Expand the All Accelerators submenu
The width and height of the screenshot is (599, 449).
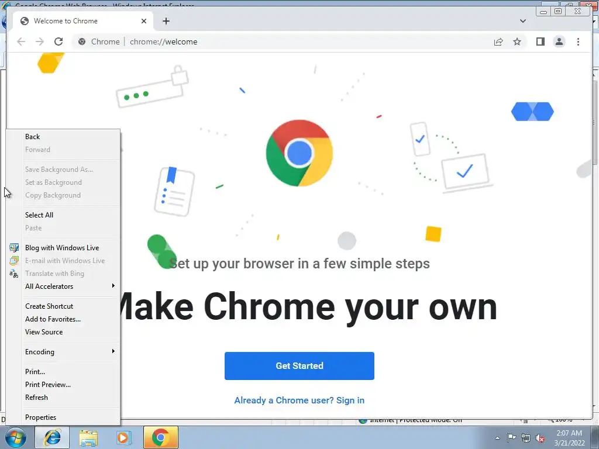pyautogui.click(x=63, y=286)
